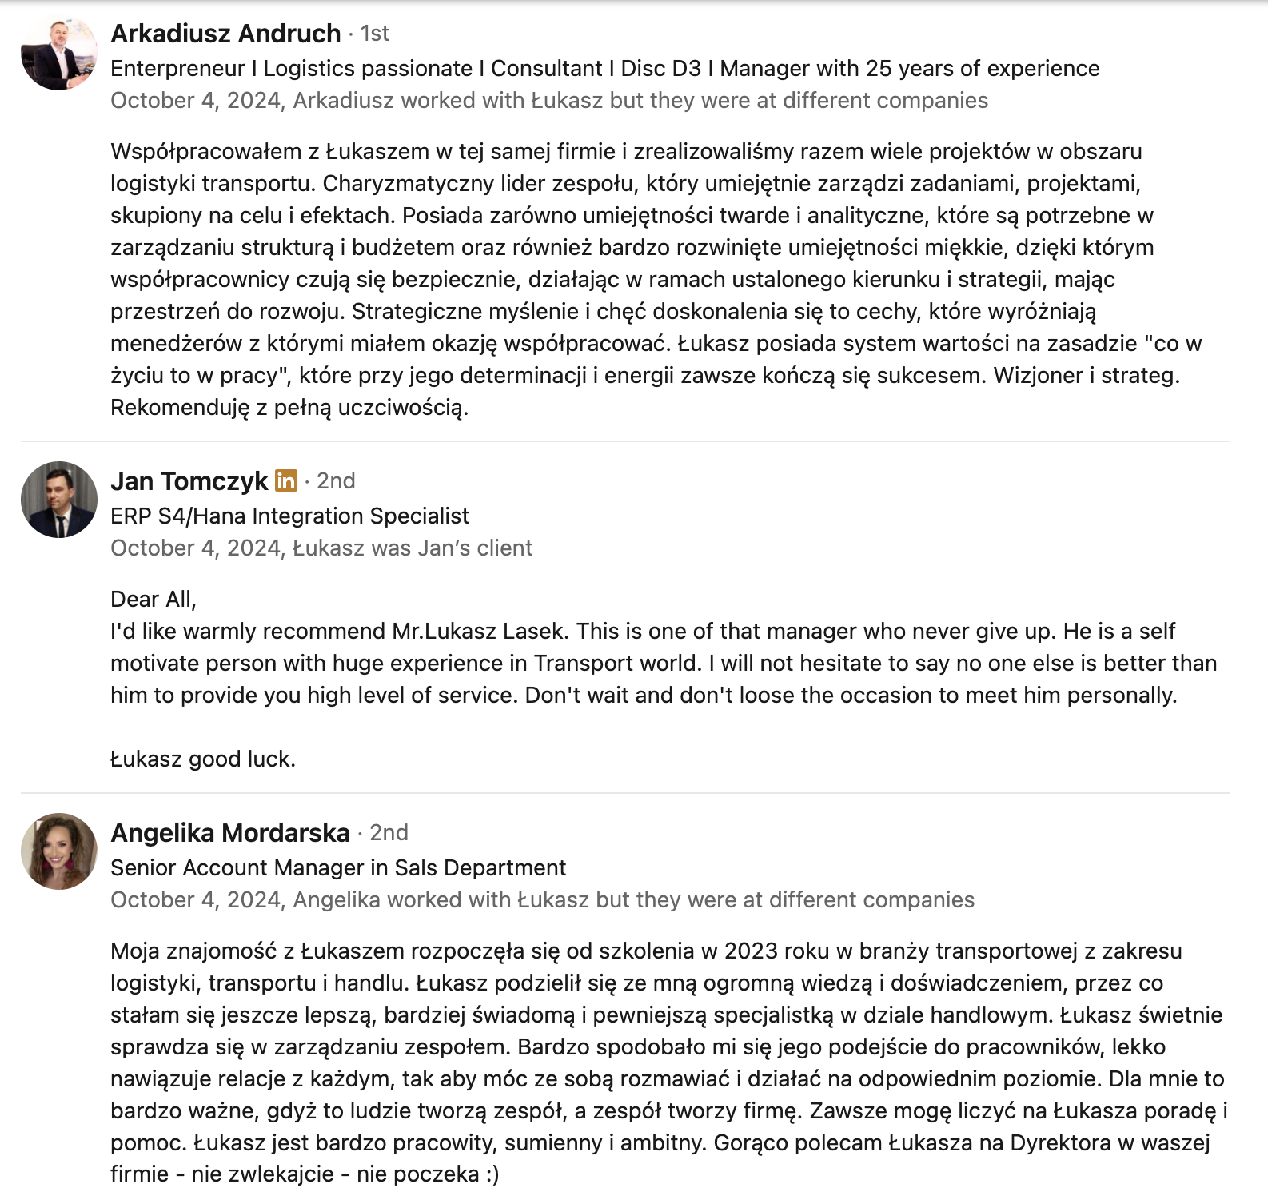This screenshot has width=1268, height=1196.
Task: Click the 2nd label beside Jan Tomczyk
Action: pos(336,481)
